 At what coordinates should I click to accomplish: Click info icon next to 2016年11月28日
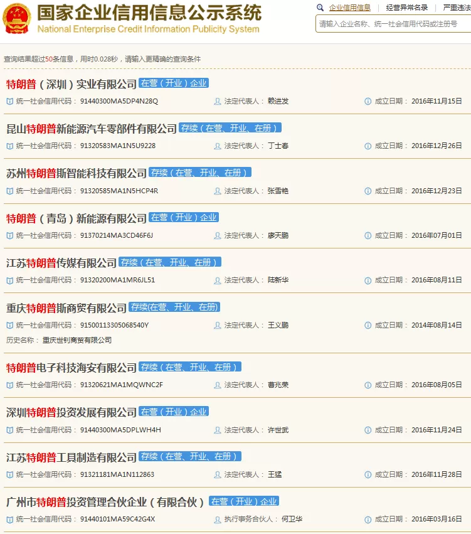368,475
